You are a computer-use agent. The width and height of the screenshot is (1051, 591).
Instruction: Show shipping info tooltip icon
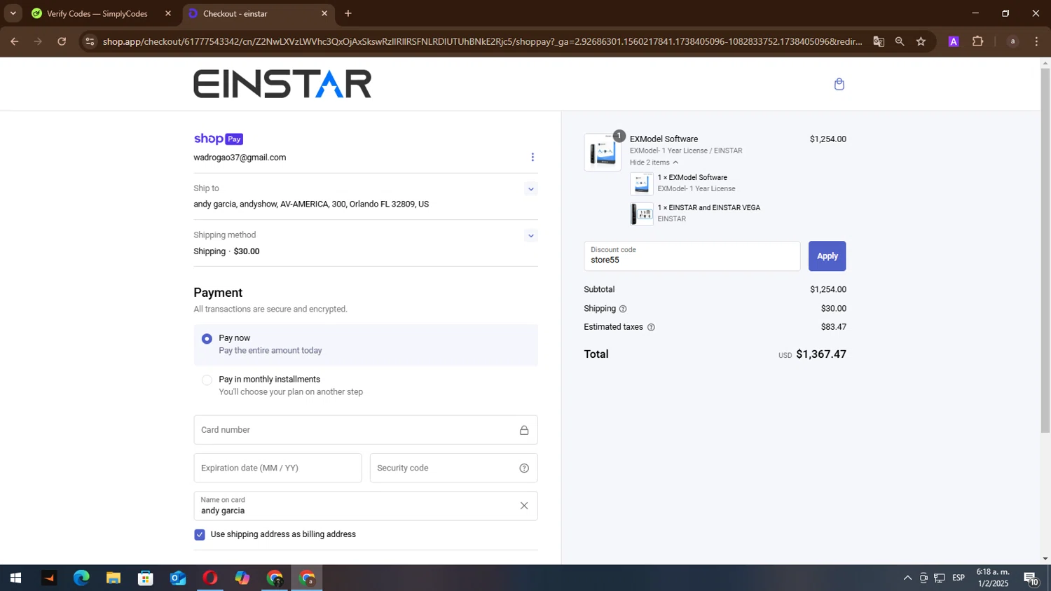tap(623, 309)
